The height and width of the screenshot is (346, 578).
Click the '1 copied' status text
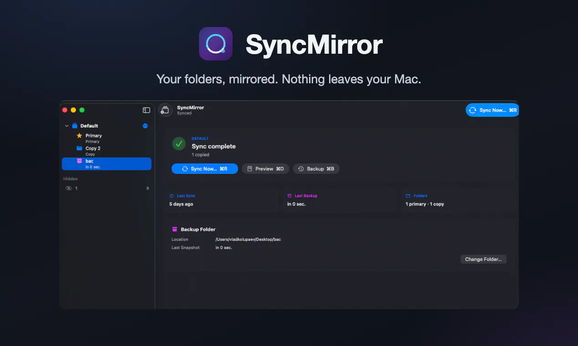(201, 155)
